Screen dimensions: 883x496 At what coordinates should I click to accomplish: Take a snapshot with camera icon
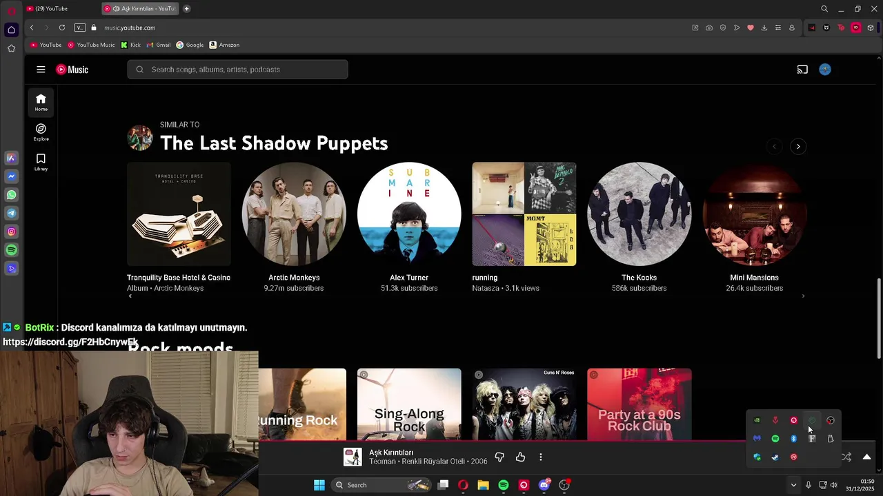tap(709, 28)
